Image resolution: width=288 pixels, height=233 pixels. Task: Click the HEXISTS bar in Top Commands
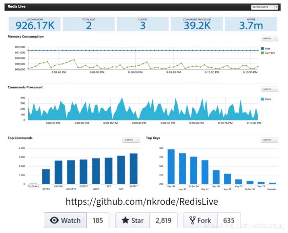click(71, 172)
